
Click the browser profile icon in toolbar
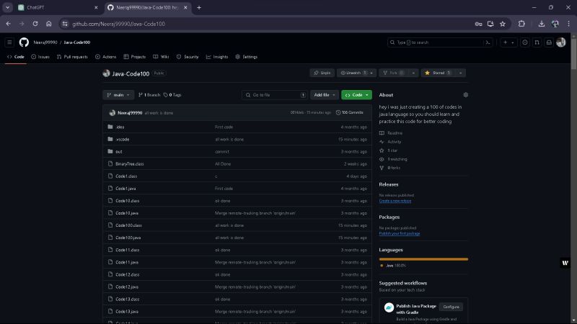[x=555, y=24]
